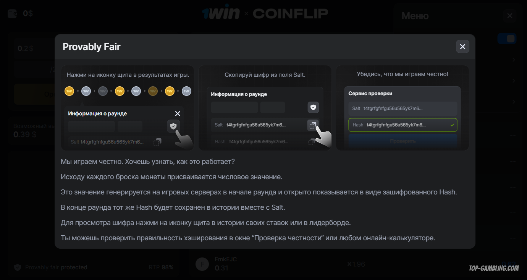
Task: Expand the first menu chevron item
Action: click(514, 60)
